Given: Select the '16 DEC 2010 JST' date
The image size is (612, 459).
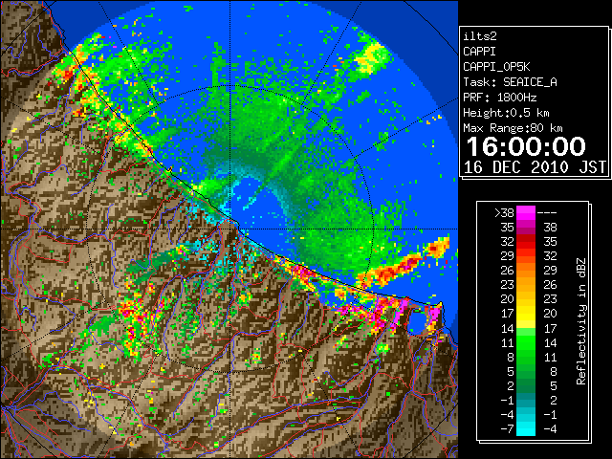Looking at the screenshot, I should tap(535, 167).
